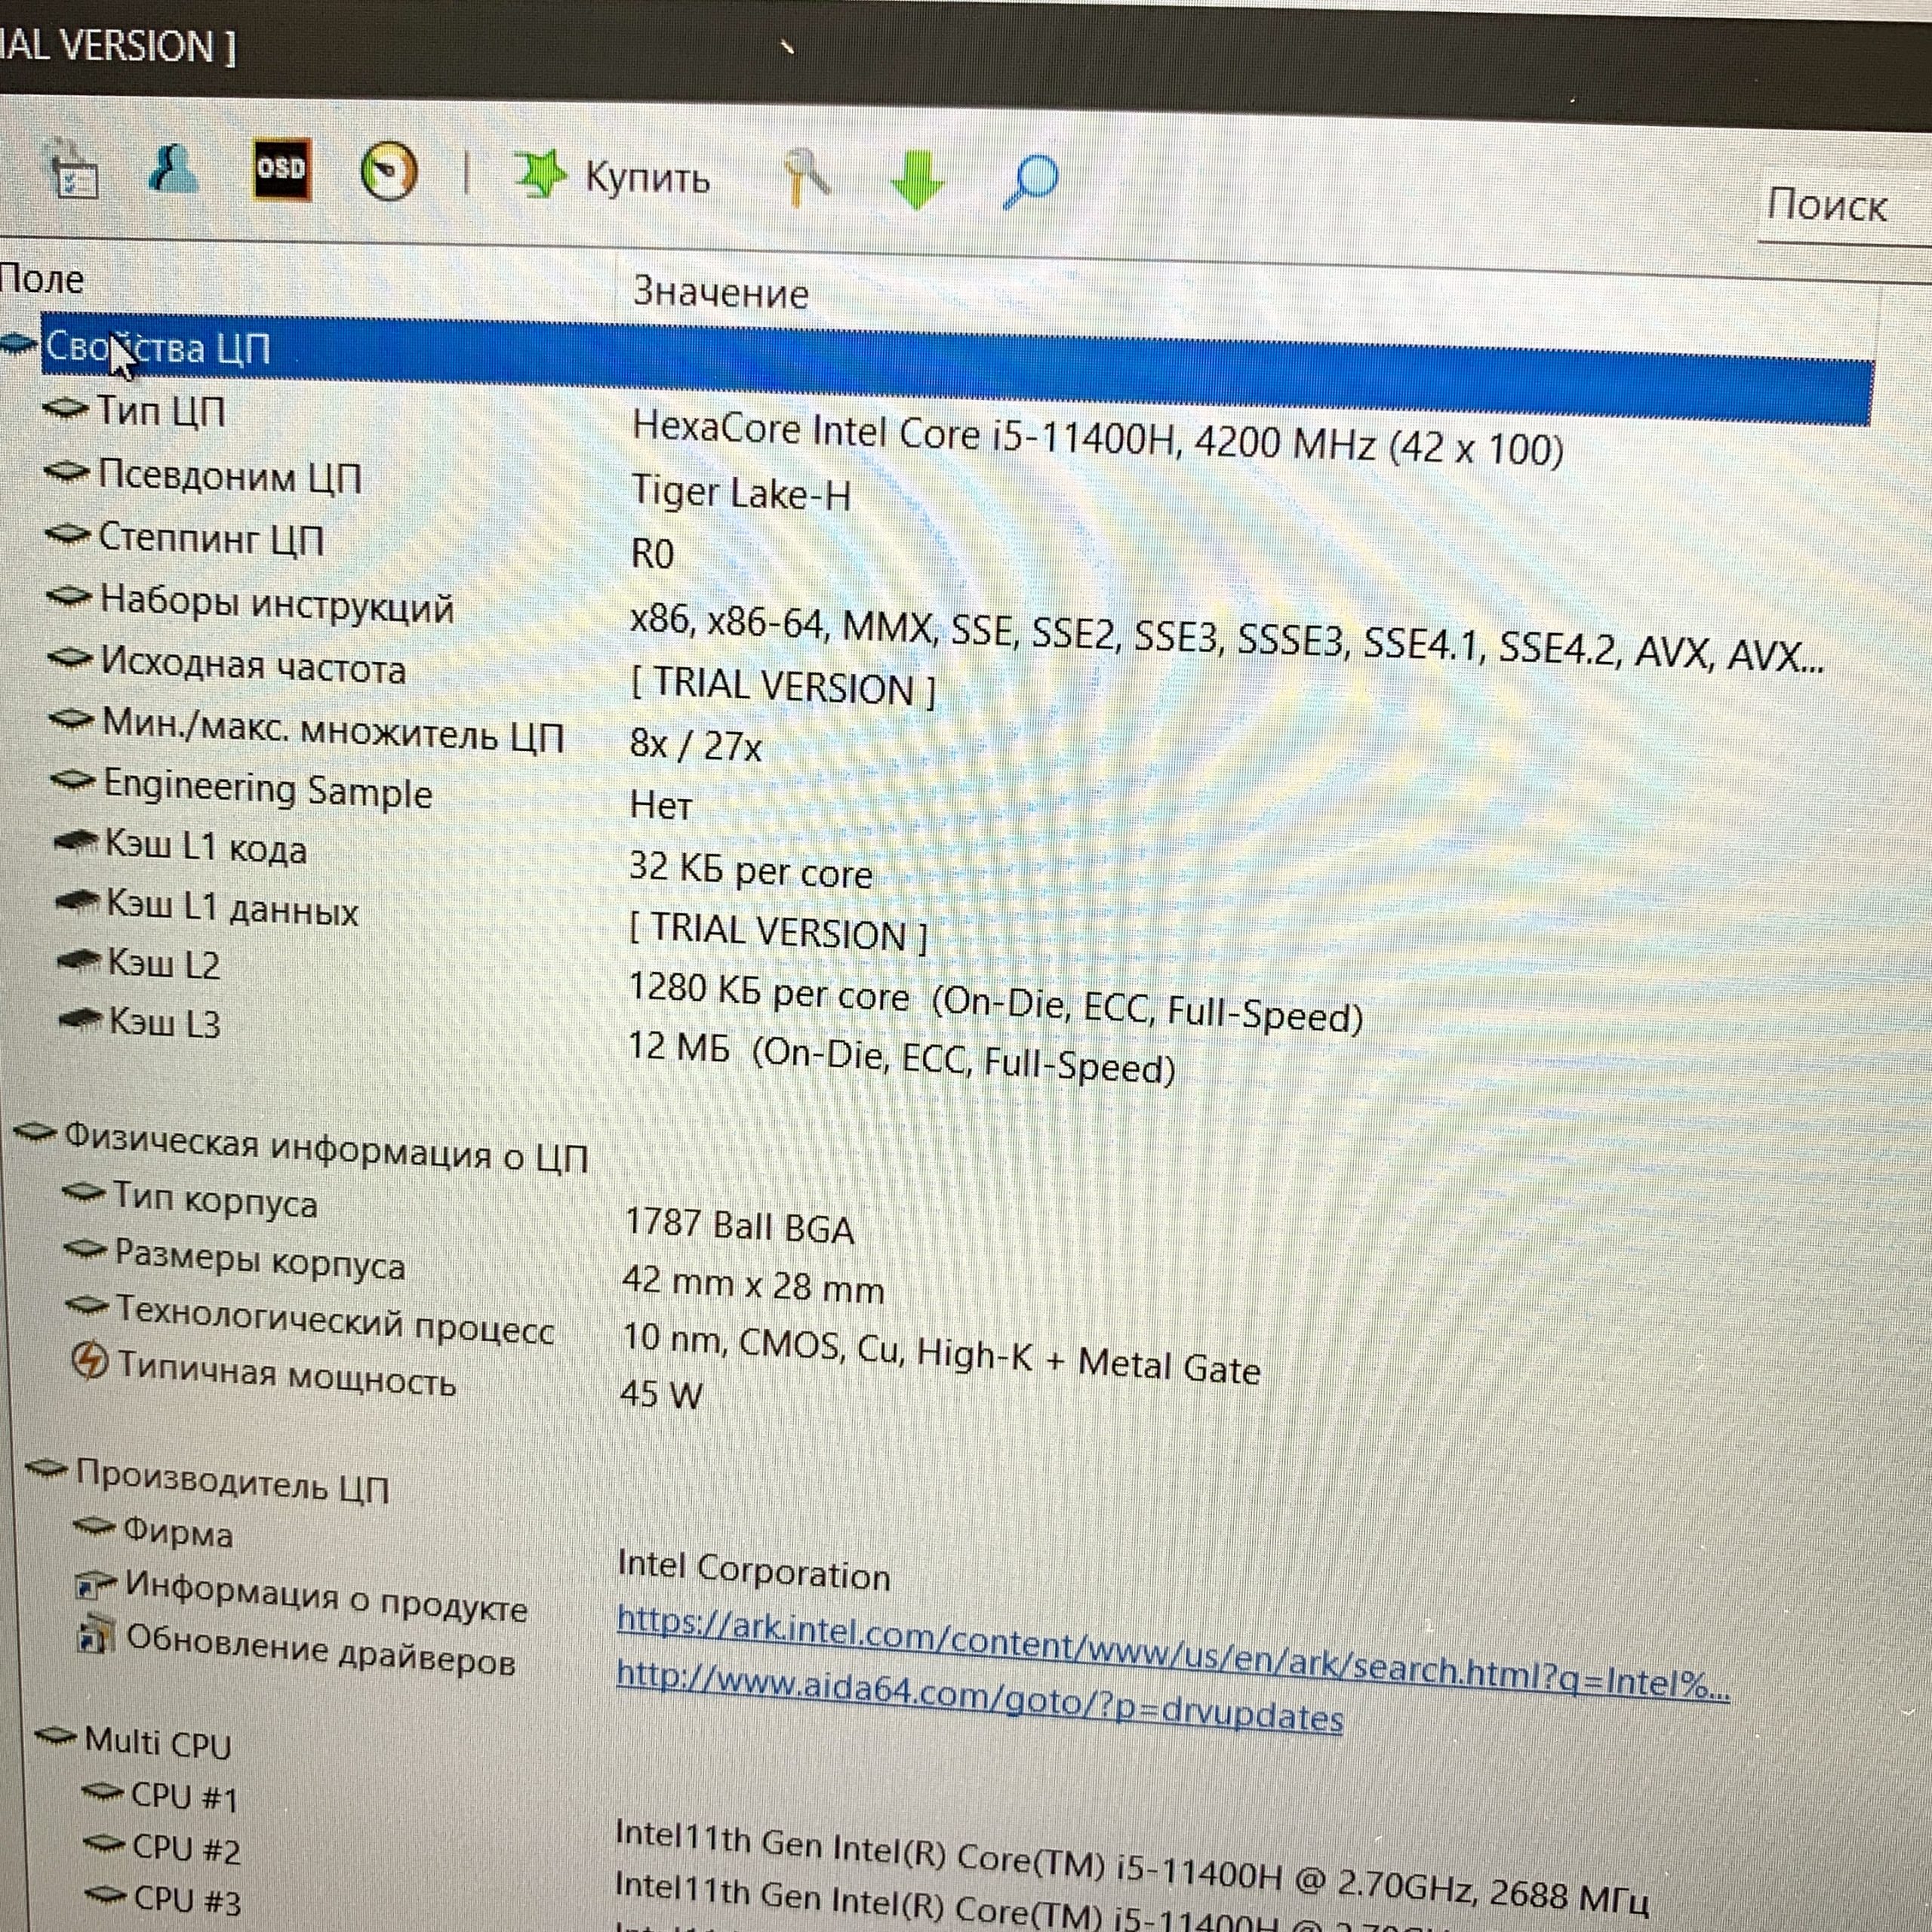
Task: Click the Купить (Buy) button
Action: (x=646, y=179)
